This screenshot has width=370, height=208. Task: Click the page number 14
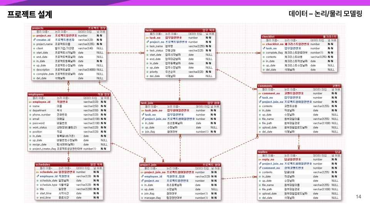(x=358, y=196)
